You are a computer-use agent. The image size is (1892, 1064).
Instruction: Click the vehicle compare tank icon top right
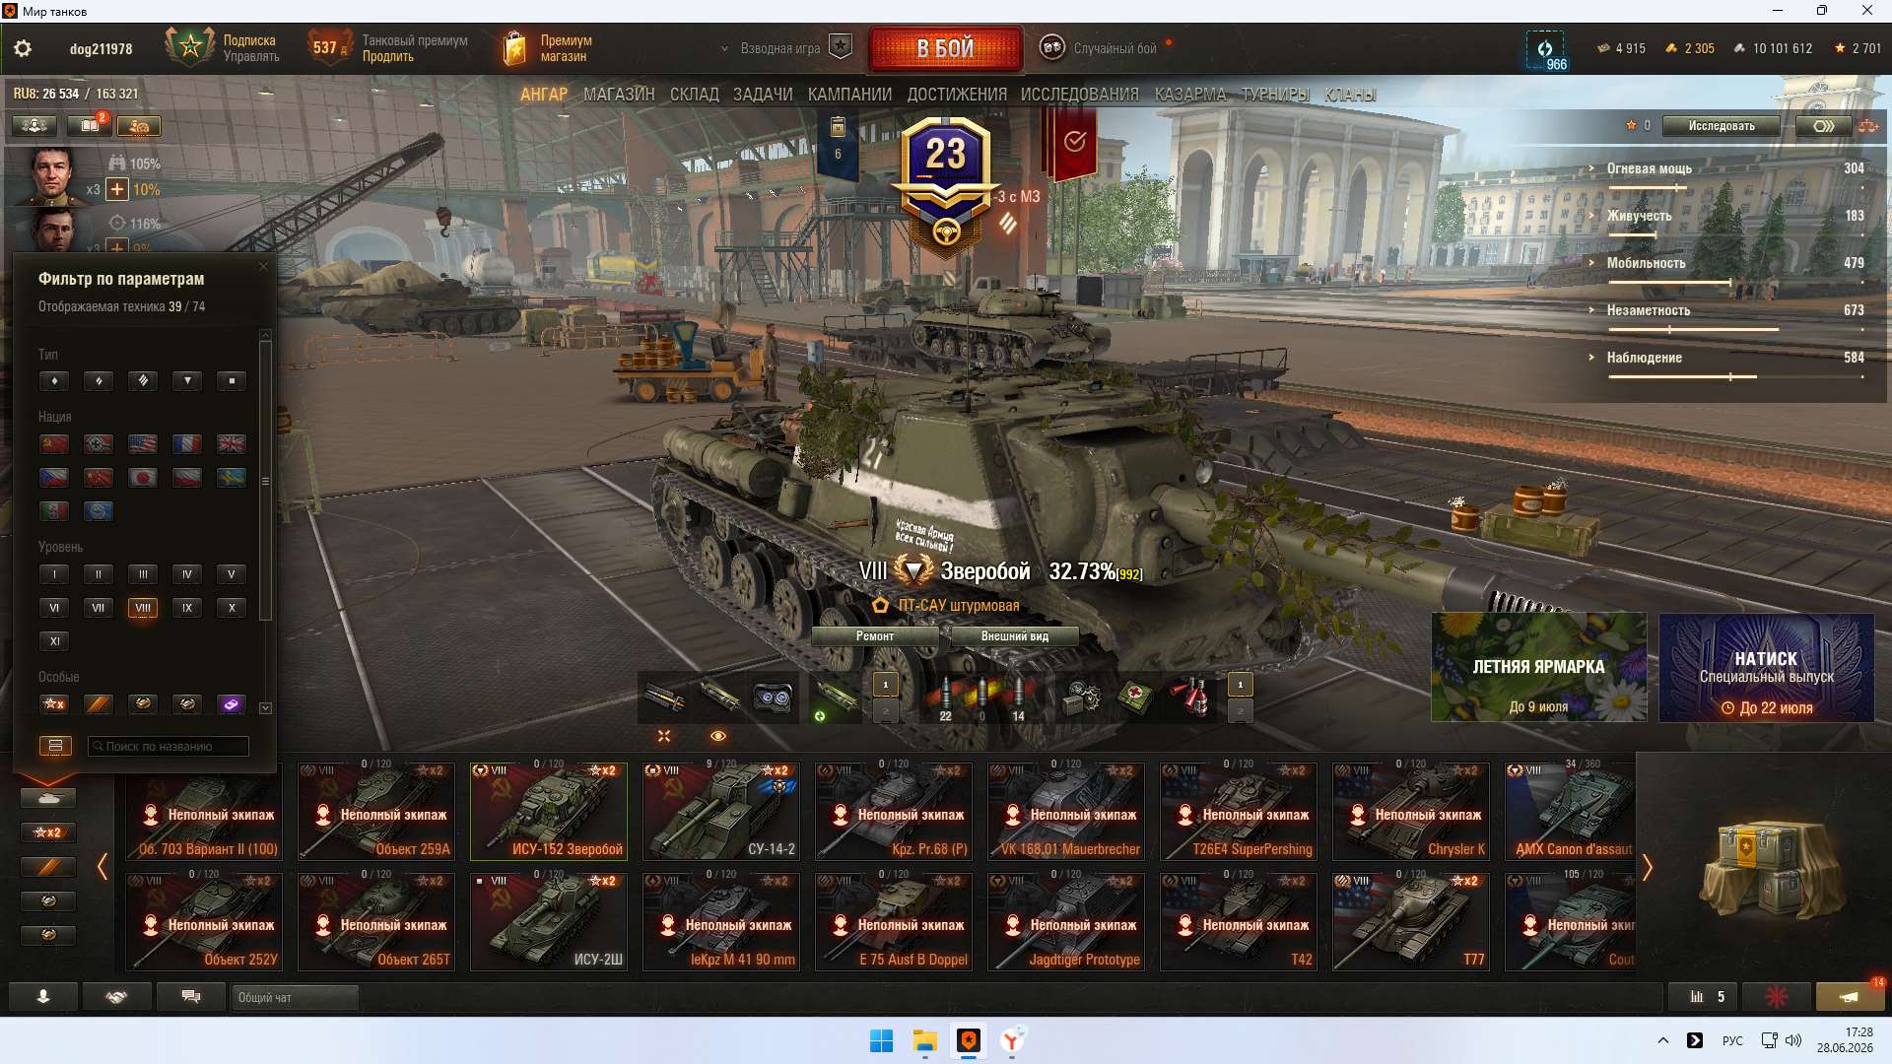[1868, 126]
